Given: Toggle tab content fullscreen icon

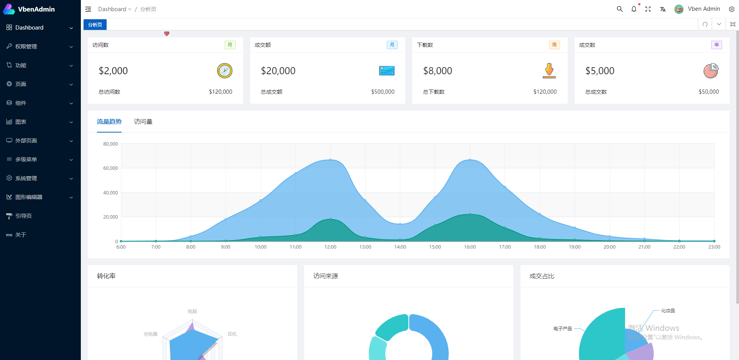Looking at the screenshot, I should pyautogui.click(x=733, y=24).
